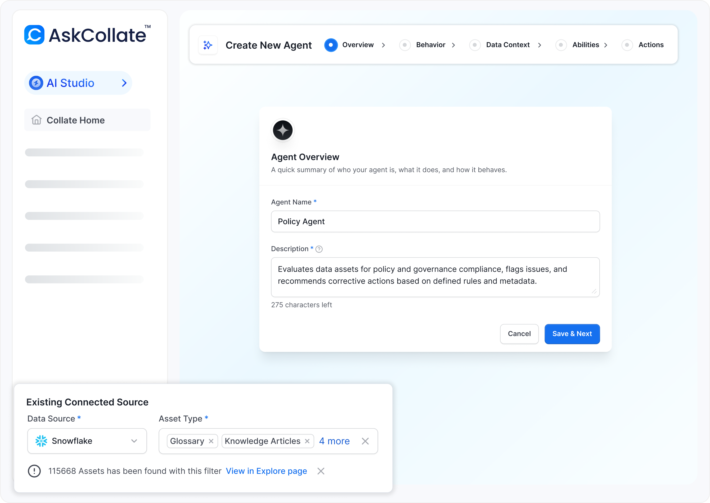710x503 pixels.
Task: Click the Snowflake logo icon
Action: tap(41, 441)
